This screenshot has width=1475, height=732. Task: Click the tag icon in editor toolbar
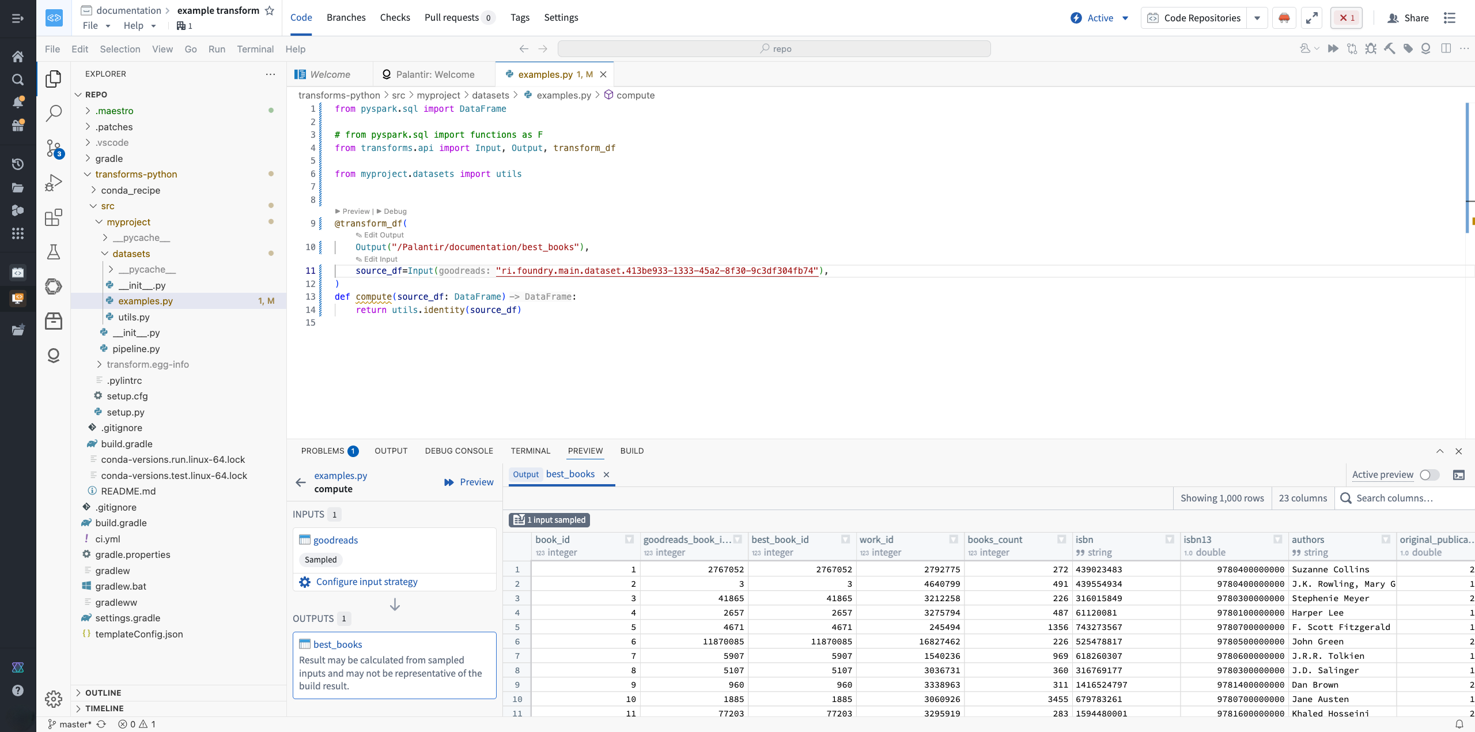click(1408, 48)
